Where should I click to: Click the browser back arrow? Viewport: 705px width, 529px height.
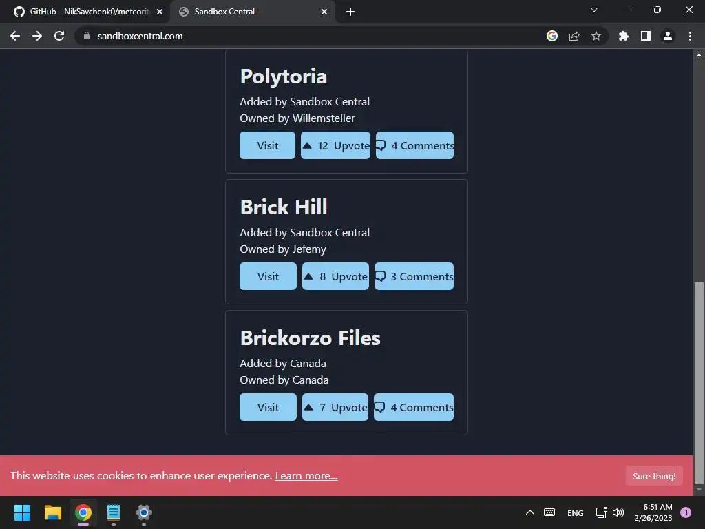[15, 36]
